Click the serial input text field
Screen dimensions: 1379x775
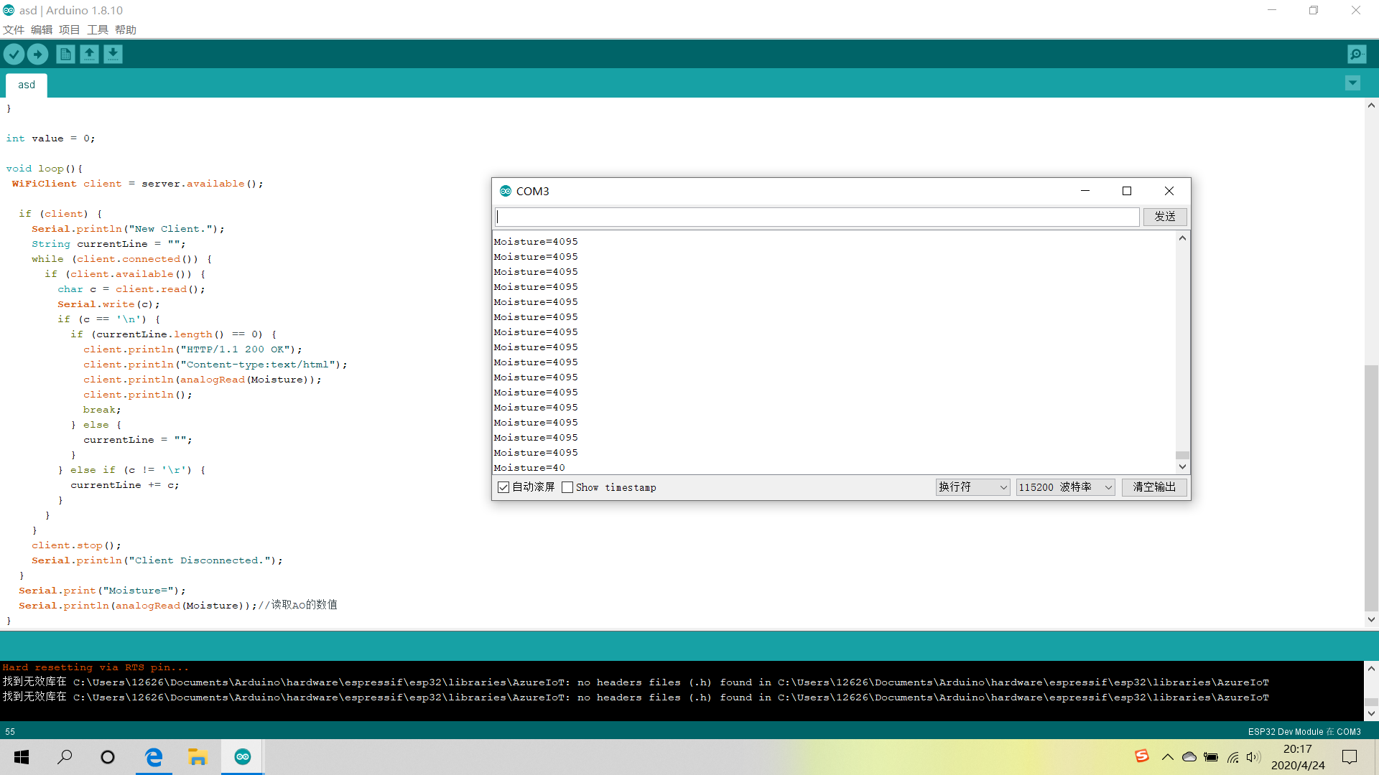pos(817,217)
